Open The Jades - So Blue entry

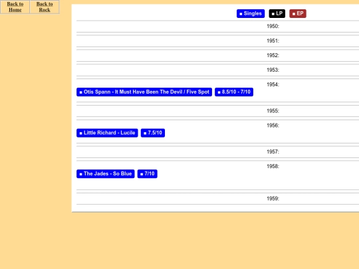coord(106,174)
